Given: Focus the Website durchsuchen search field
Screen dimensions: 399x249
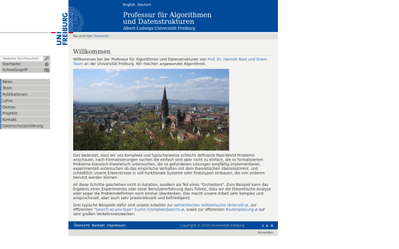Looking at the screenshot, I should (22, 58).
